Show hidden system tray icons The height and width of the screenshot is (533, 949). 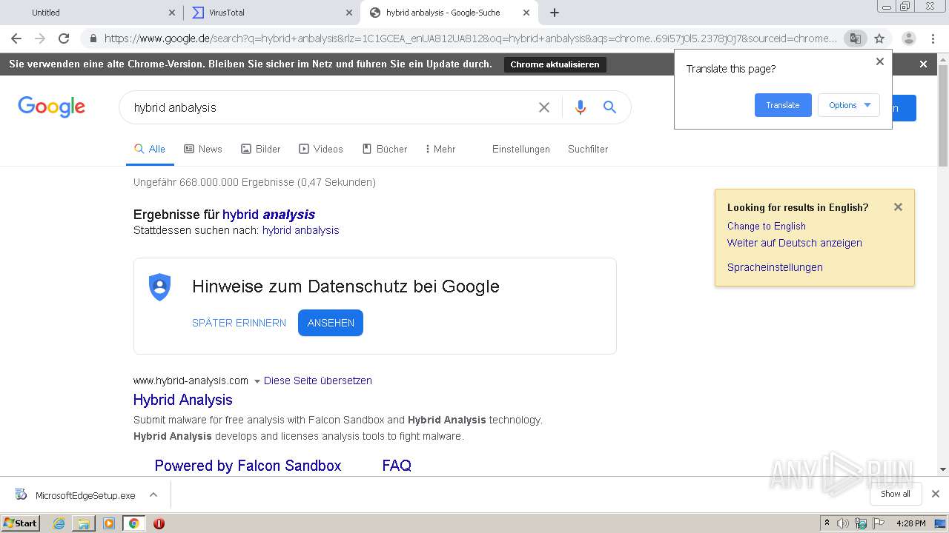coord(827,523)
